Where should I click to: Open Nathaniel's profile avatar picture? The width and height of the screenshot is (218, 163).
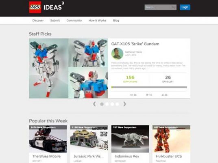point(117,54)
